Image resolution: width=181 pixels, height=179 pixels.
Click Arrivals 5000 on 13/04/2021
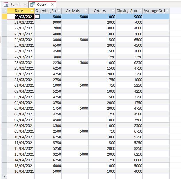(x=75, y=154)
